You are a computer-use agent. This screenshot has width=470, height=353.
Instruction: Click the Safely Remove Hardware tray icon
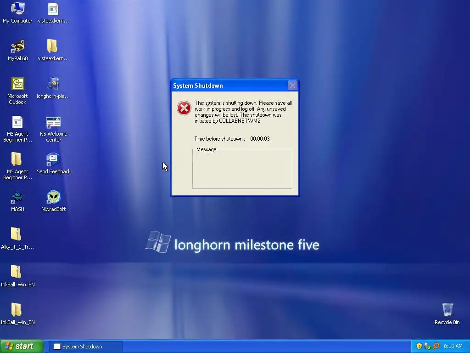pyautogui.click(x=427, y=346)
